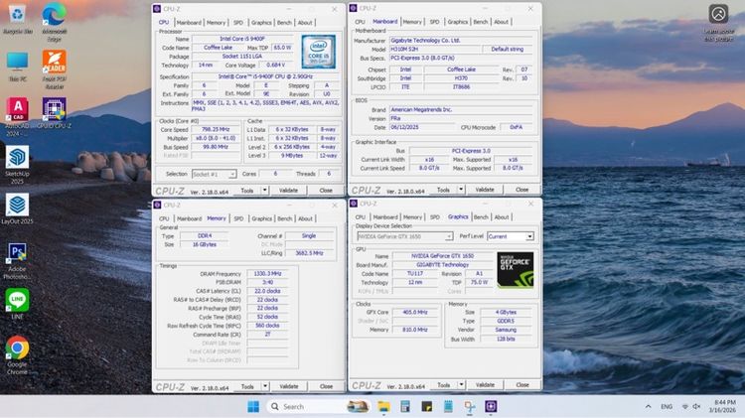
Task: Select the 'American Megatrends Inc.' BIOS brand
Action: tap(460, 110)
